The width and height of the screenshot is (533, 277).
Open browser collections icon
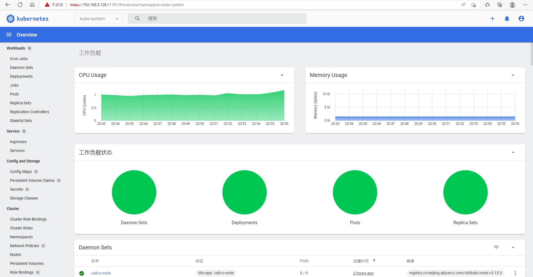[x=500, y=5]
